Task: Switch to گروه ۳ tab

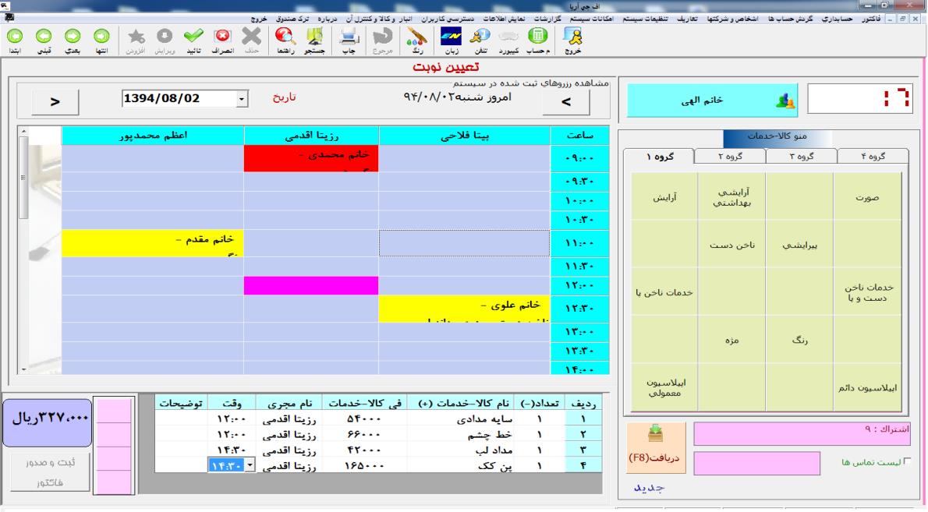Action: click(x=802, y=156)
